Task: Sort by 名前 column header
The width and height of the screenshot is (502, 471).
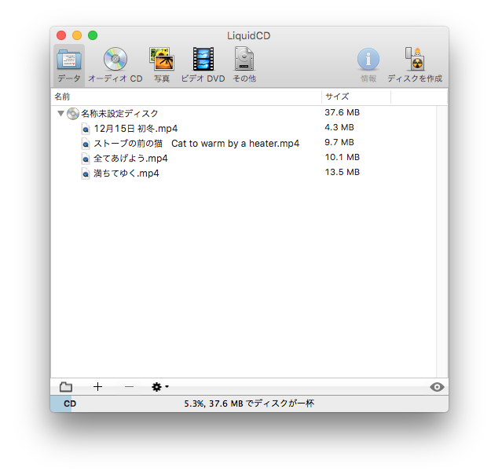Action: [185, 97]
